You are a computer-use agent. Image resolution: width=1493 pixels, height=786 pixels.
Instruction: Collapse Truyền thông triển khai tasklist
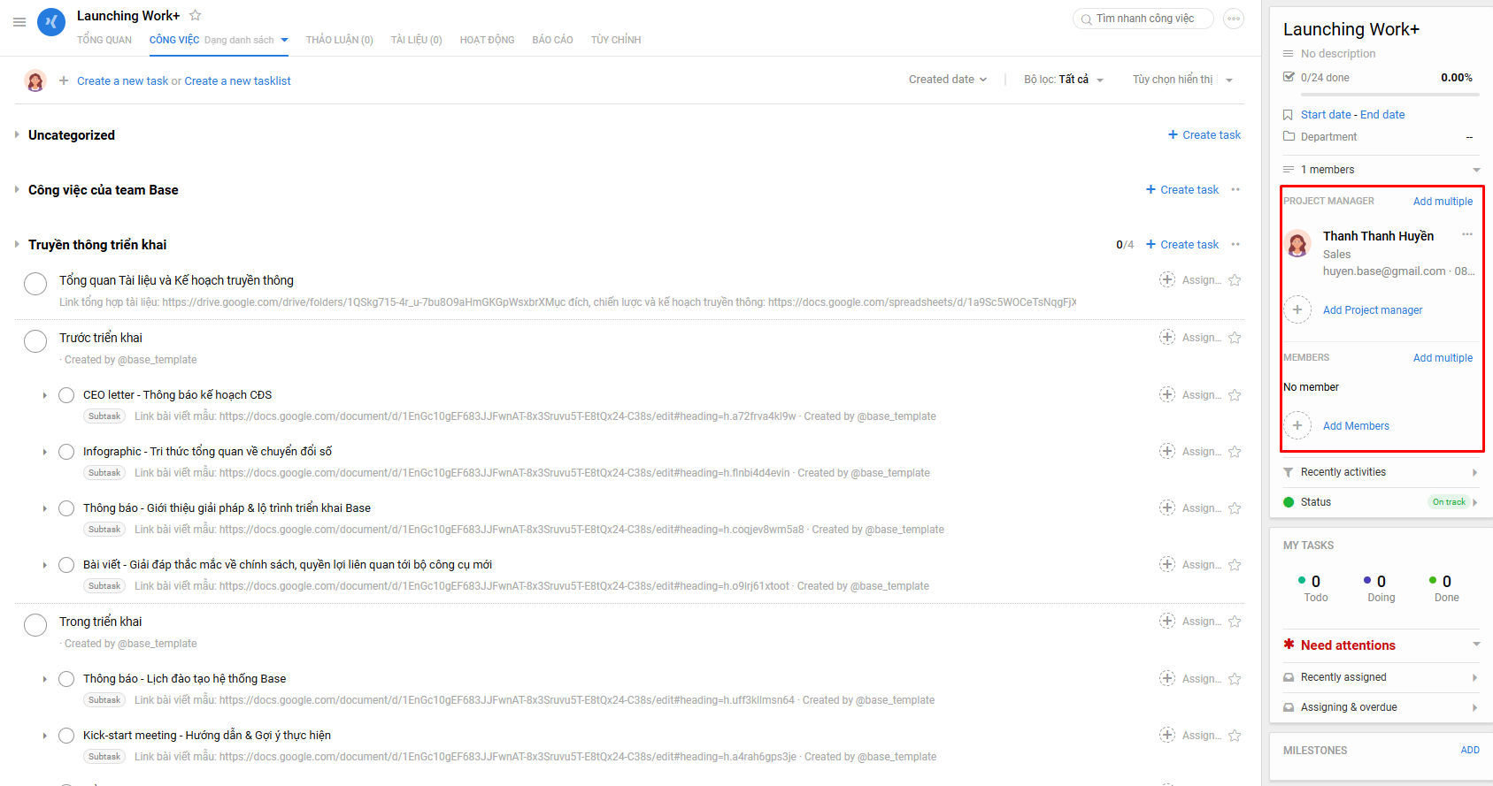[17, 244]
